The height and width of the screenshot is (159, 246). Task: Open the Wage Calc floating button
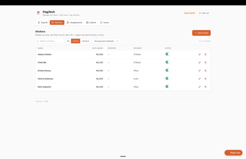(233, 153)
